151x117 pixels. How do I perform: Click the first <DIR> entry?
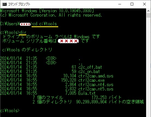[51, 58]
